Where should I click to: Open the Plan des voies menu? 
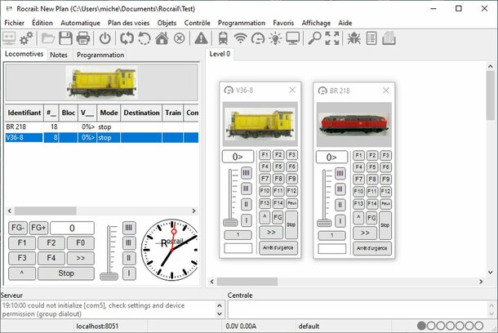tap(129, 23)
